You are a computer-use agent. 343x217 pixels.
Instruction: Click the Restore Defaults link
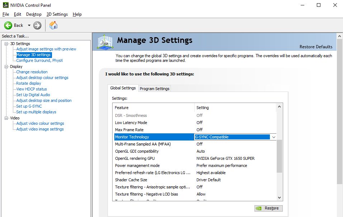[316, 47]
